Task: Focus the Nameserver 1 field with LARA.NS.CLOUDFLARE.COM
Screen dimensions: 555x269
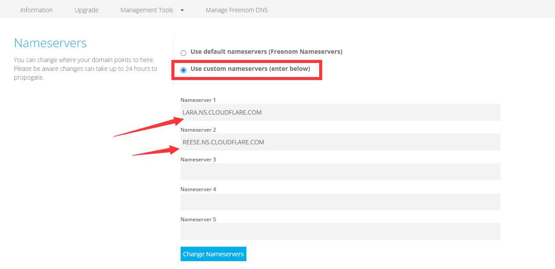Action: 340,112
